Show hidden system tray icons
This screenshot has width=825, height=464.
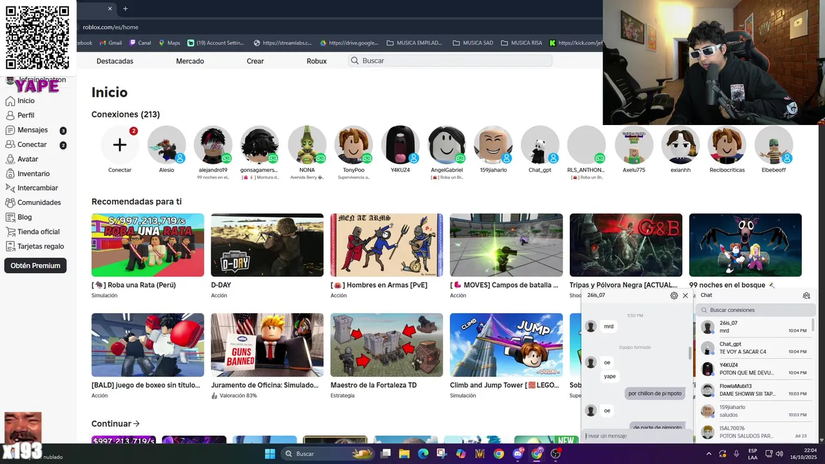(x=709, y=454)
